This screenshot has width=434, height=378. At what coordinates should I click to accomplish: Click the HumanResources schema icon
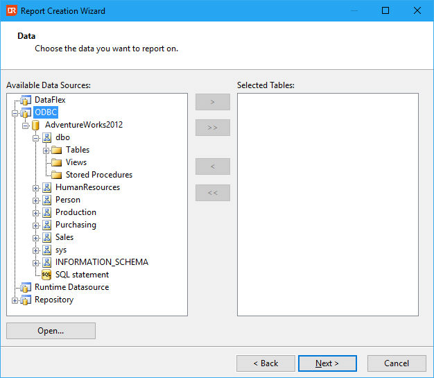[46, 187]
